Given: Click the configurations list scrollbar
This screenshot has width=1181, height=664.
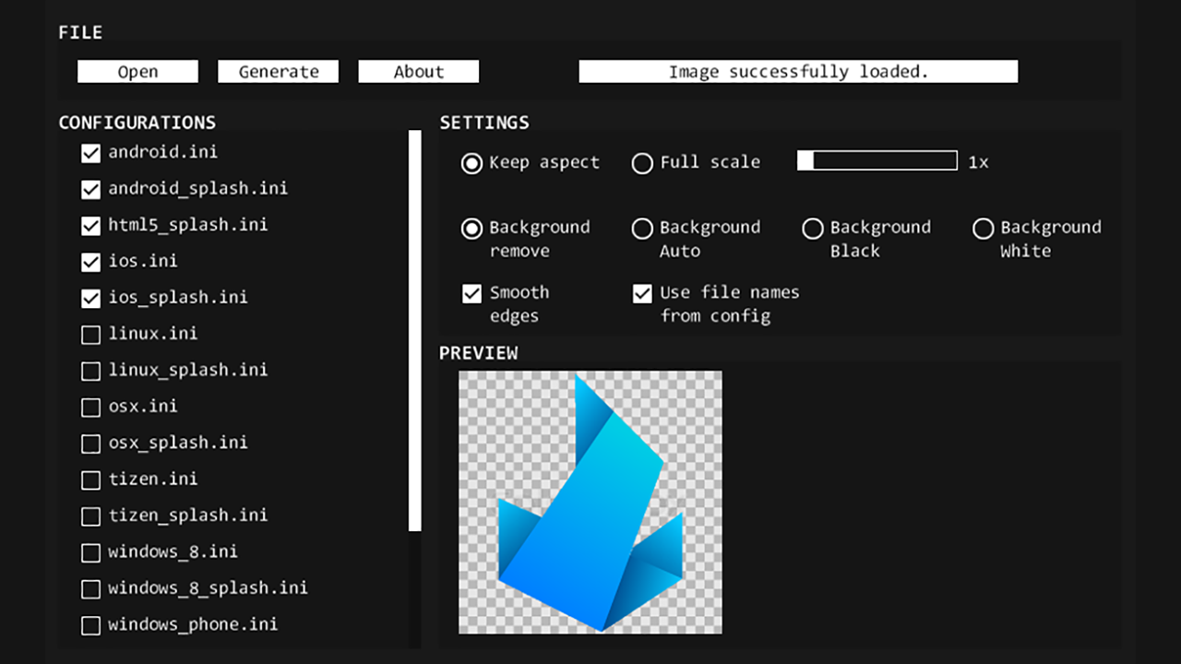Looking at the screenshot, I should [415, 330].
